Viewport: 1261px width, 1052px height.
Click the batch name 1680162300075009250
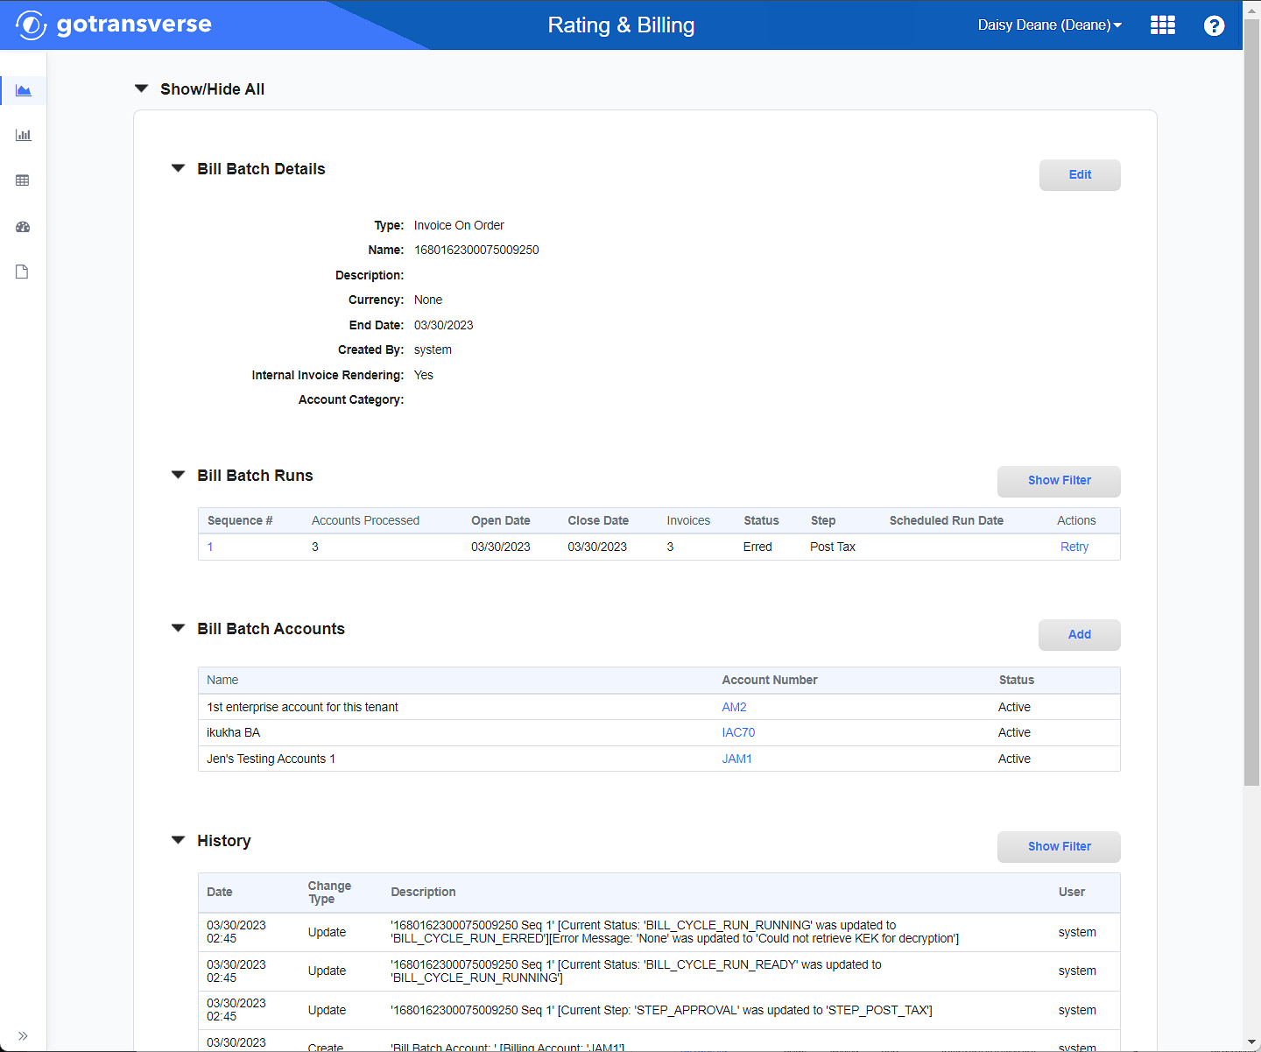coord(476,250)
